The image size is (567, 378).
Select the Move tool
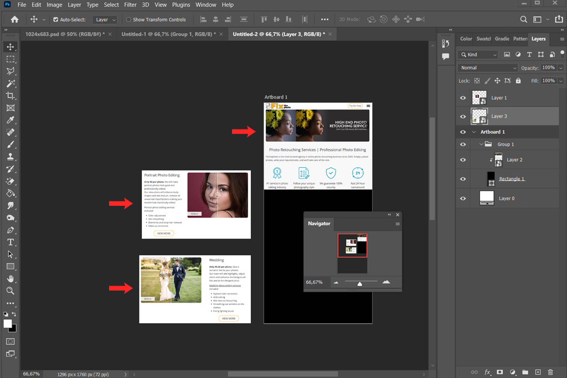coord(11,47)
